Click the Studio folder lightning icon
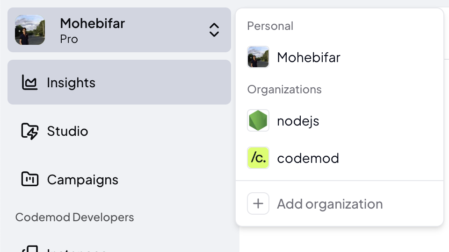This screenshot has width=449, height=252. 29,131
